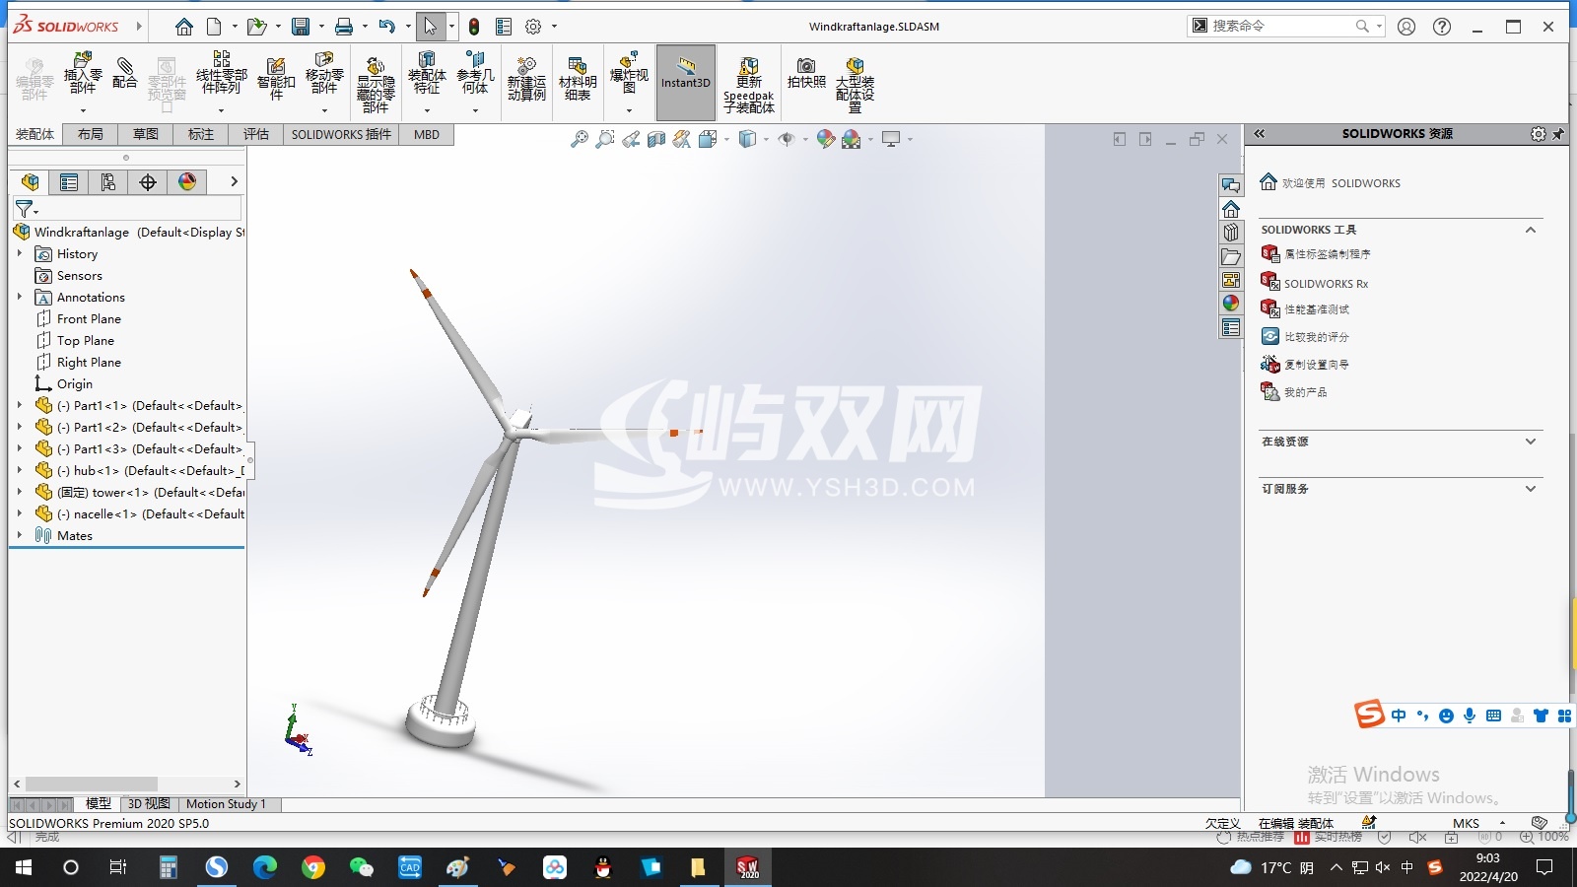The width and height of the screenshot is (1577, 887).
Task: Open the Appearances color ball in the task pane
Action: coord(1231,304)
